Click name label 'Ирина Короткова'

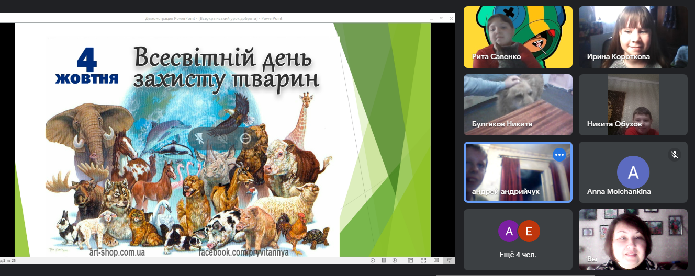coord(619,56)
